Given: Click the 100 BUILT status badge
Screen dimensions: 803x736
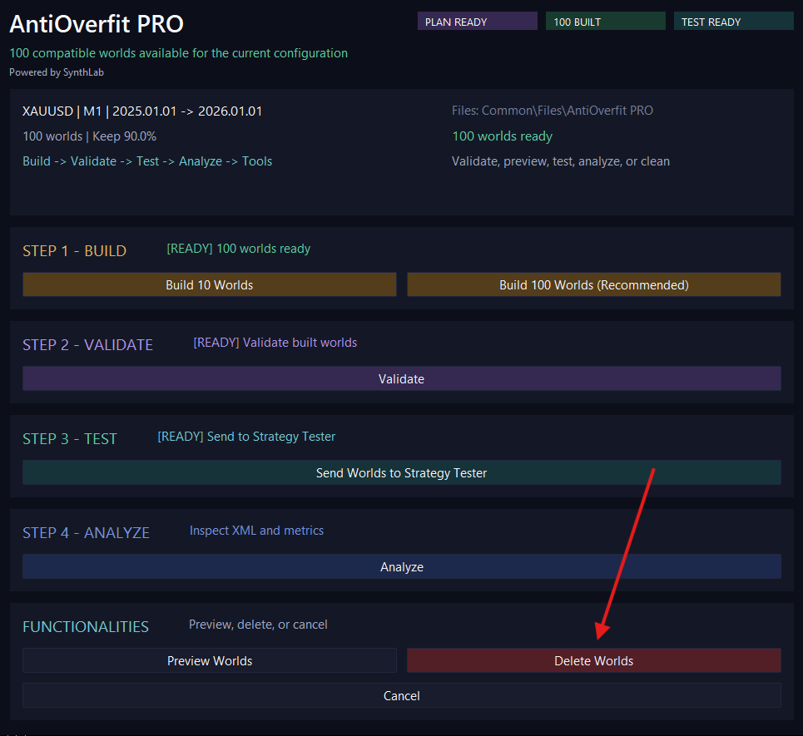Looking at the screenshot, I should (605, 22).
